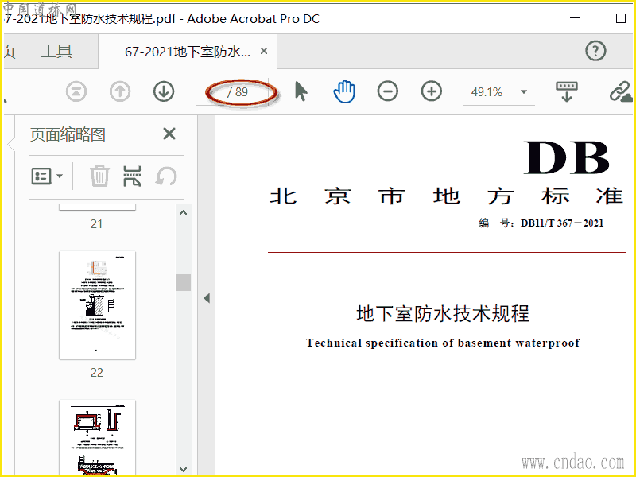This screenshot has height=477, width=636.
Task: Click the 49.1% zoom value field
Action: pyautogui.click(x=487, y=92)
